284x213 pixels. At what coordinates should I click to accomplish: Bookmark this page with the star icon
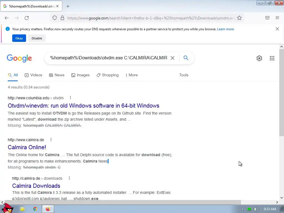pyautogui.click(x=239, y=18)
